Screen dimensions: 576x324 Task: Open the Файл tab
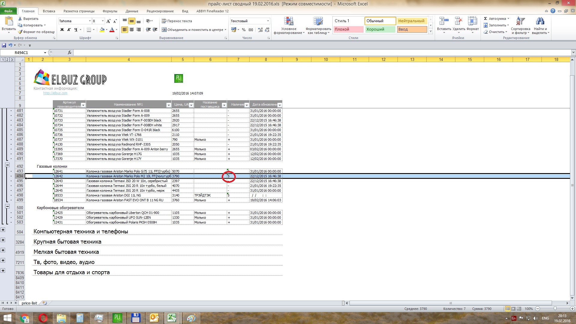[x=8, y=11]
